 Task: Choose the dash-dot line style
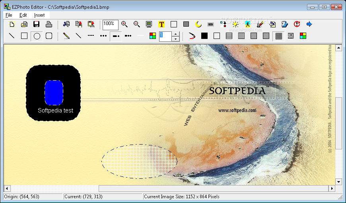116,36
